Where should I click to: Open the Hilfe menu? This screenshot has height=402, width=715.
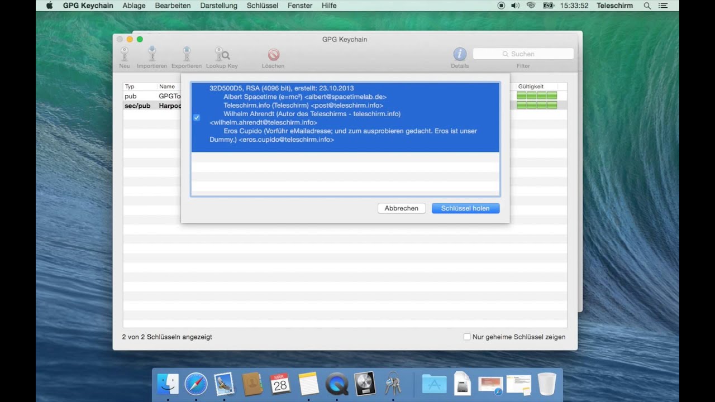tap(329, 6)
